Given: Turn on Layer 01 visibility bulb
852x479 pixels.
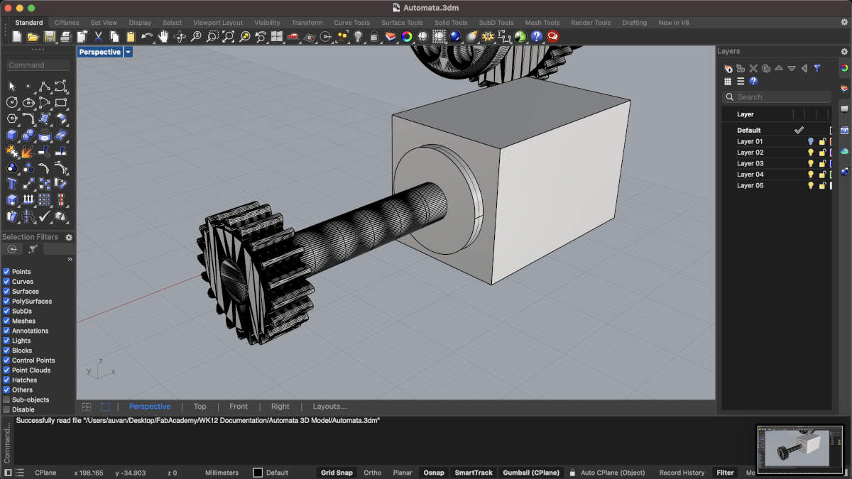Looking at the screenshot, I should [x=810, y=141].
